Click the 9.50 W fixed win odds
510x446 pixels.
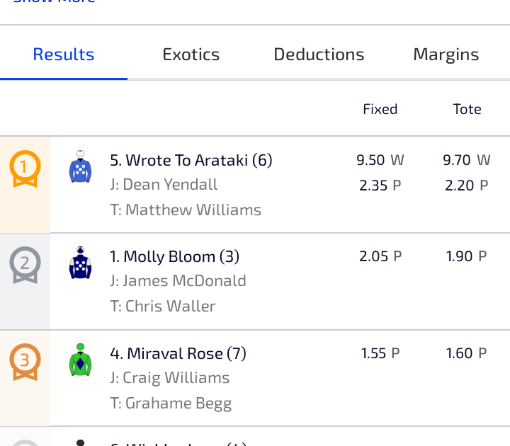(380, 160)
